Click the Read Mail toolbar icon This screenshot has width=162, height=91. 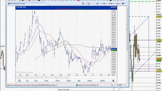tap(94, 4)
